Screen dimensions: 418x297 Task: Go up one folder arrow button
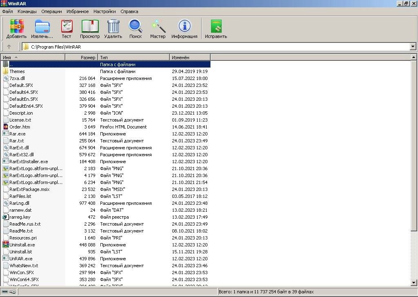(9, 47)
